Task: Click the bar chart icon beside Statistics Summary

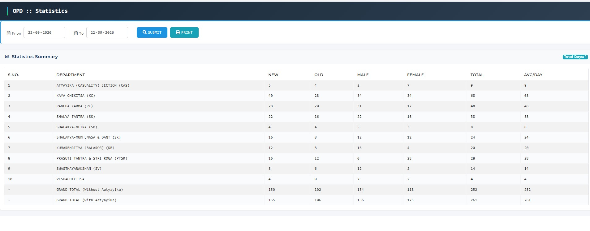Action: point(7,57)
